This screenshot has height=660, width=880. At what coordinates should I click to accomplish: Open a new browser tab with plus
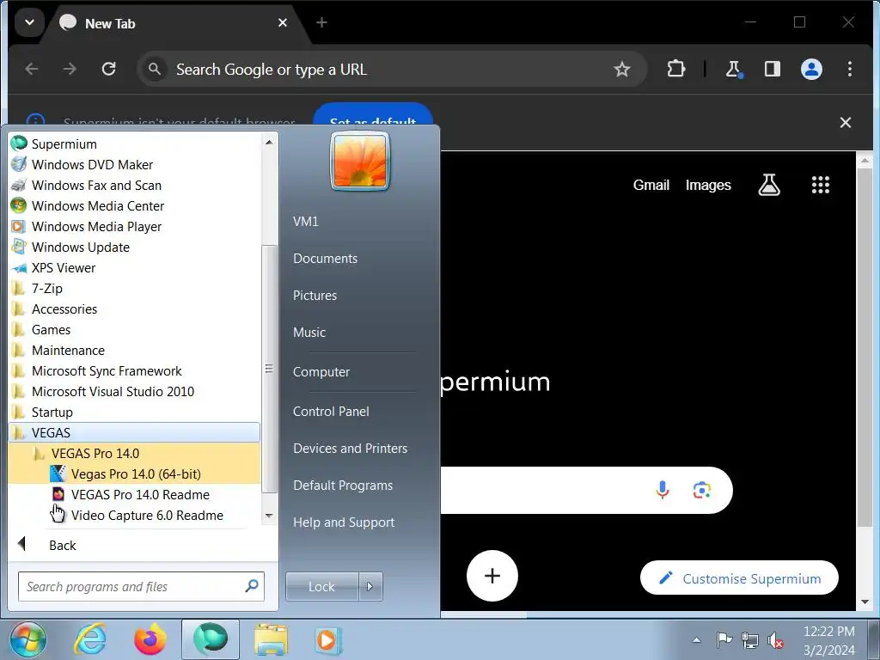(x=321, y=22)
